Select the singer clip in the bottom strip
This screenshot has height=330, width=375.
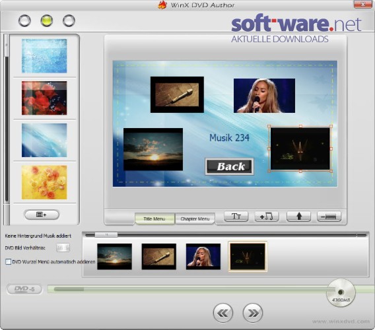pos(203,257)
